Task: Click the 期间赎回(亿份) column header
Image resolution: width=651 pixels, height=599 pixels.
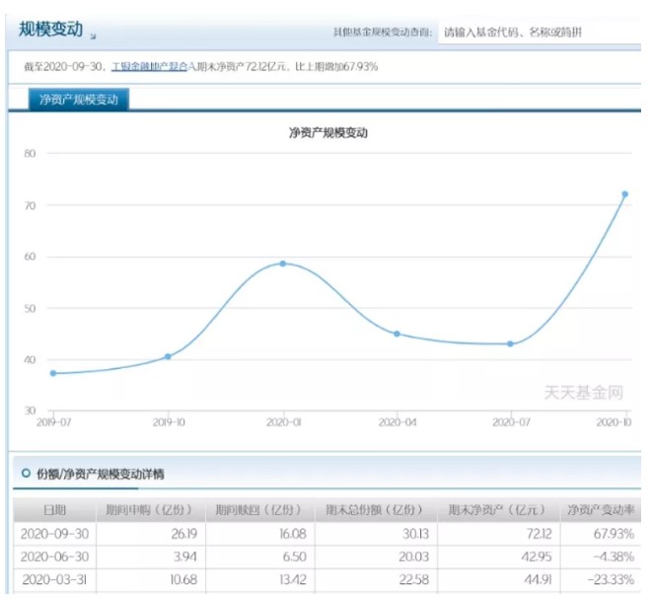Action: point(259,509)
